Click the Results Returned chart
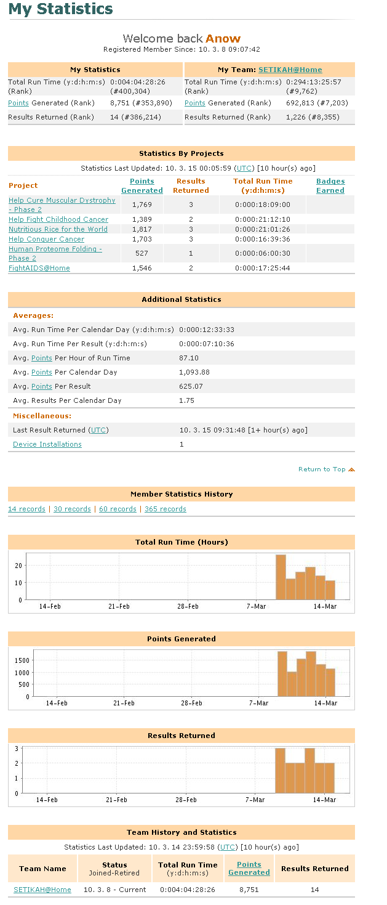Screen dimensions: 387x905 (182, 774)
